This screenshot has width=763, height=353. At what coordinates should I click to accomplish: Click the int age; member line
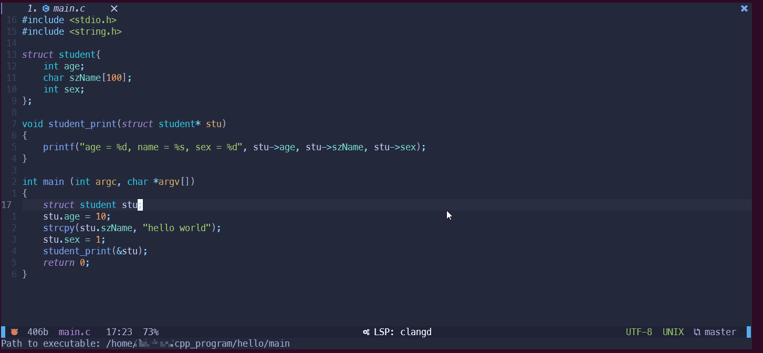(x=64, y=66)
